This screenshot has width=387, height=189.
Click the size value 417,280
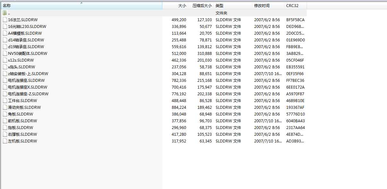coord(179,134)
